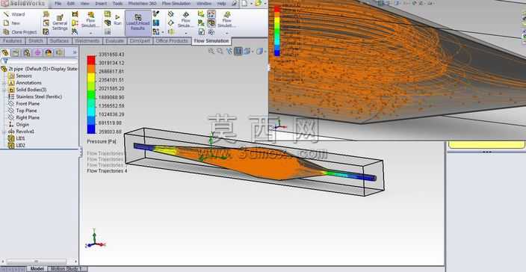Open the display style dropdown arrow in viewport toolbar

[265, 52]
